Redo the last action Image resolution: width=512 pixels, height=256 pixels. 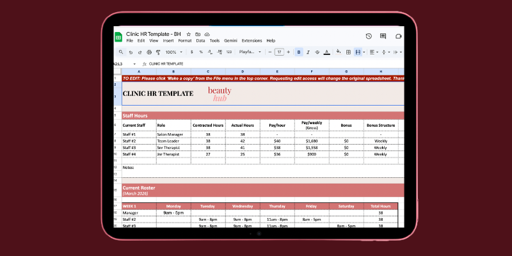(140, 52)
